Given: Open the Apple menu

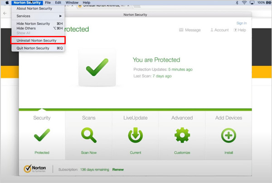Looking at the screenshot, I should [7, 3].
